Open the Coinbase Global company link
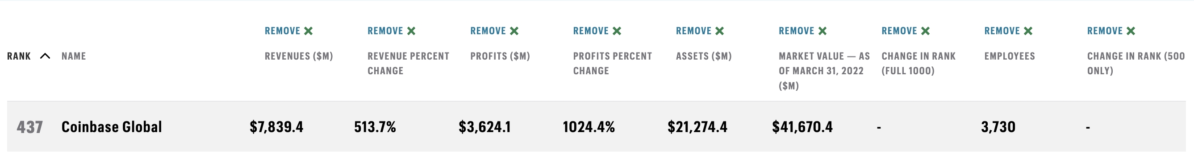 pyautogui.click(x=112, y=127)
